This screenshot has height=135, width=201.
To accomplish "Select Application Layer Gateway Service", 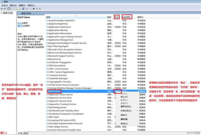I will (x=65, y=37).
